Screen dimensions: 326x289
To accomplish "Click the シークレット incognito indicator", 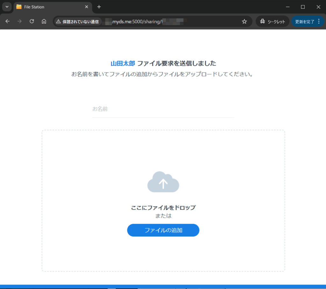I will pos(272,21).
